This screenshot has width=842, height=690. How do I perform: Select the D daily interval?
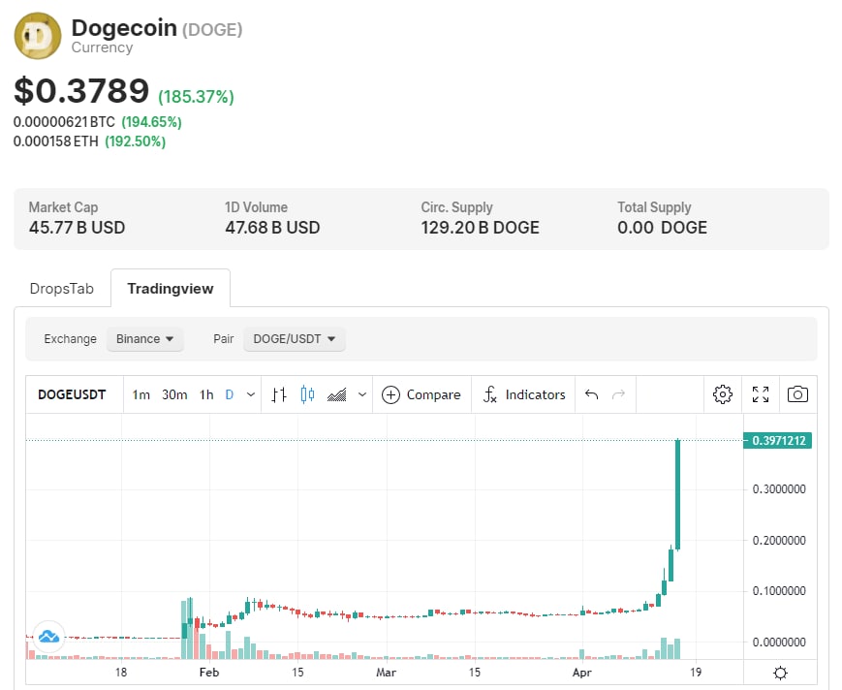(x=230, y=394)
